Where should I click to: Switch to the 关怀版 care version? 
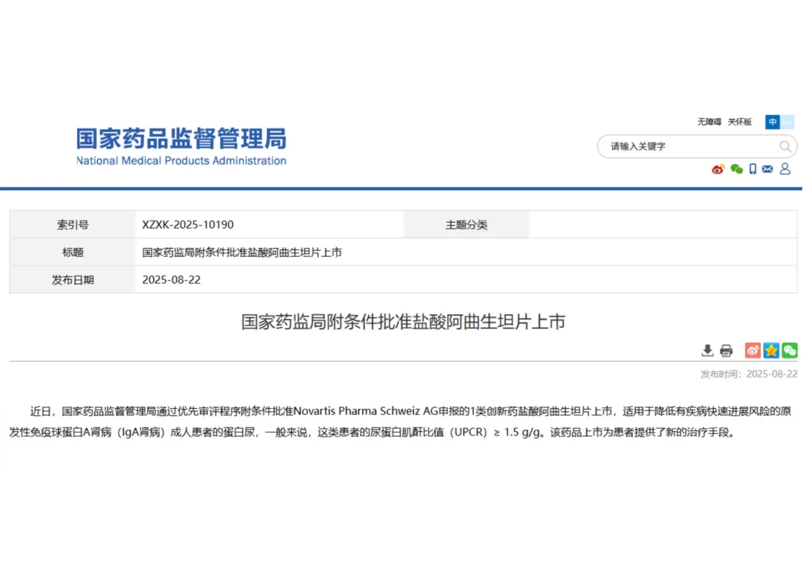click(739, 122)
